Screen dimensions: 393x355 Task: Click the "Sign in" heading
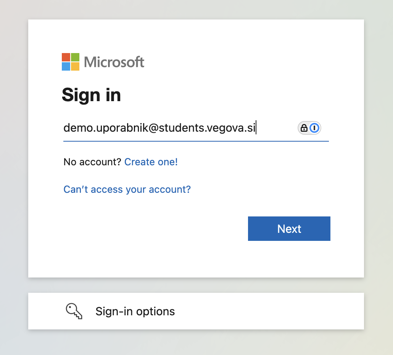[91, 95]
